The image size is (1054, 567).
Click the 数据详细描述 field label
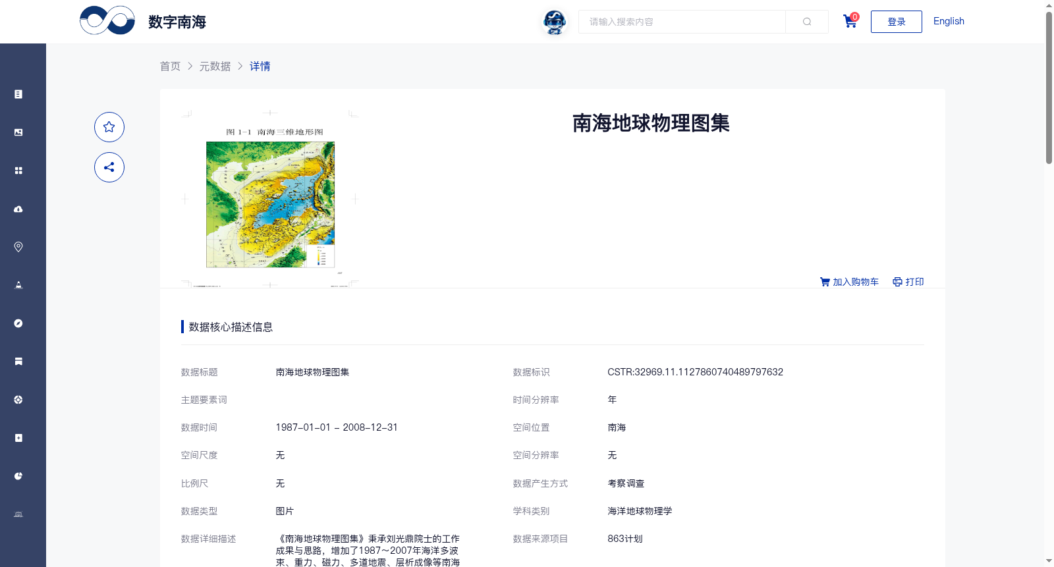click(209, 539)
